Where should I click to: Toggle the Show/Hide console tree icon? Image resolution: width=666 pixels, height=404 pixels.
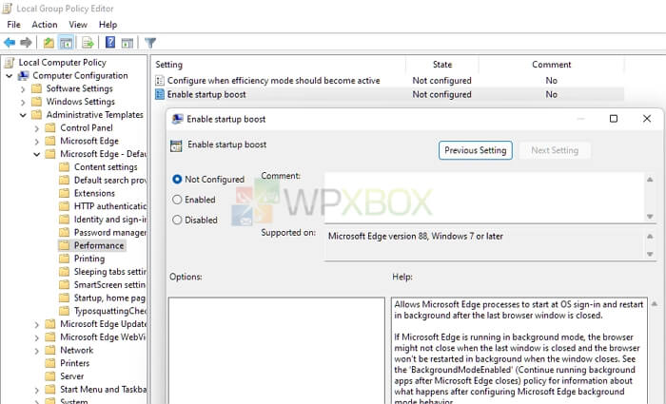[x=66, y=43]
